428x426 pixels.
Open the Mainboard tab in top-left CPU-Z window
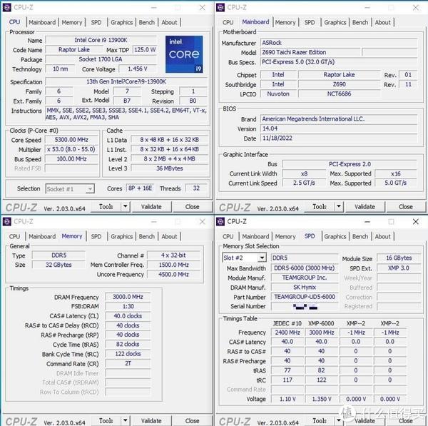pos(42,22)
